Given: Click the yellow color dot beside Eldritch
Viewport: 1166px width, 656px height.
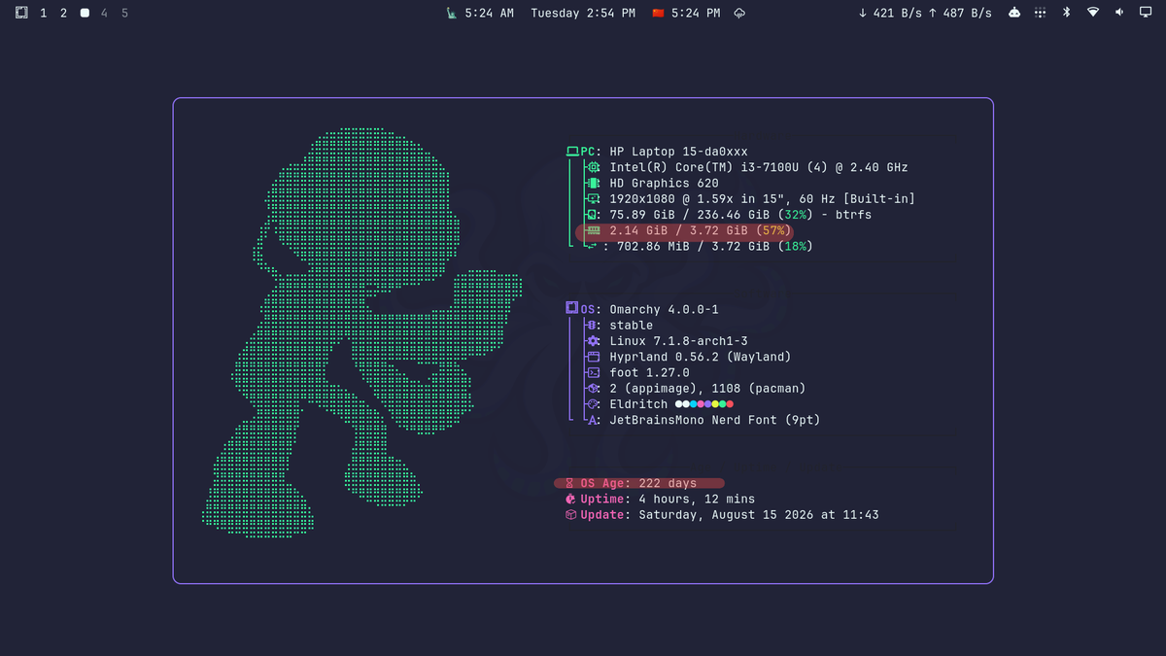Looking at the screenshot, I should pos(715,404).
